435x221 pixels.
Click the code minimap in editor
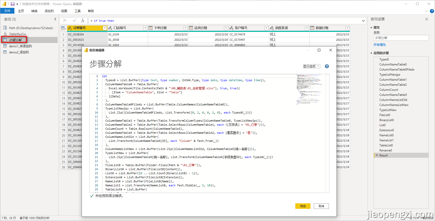pyautogui.click(x=309, y=89)
